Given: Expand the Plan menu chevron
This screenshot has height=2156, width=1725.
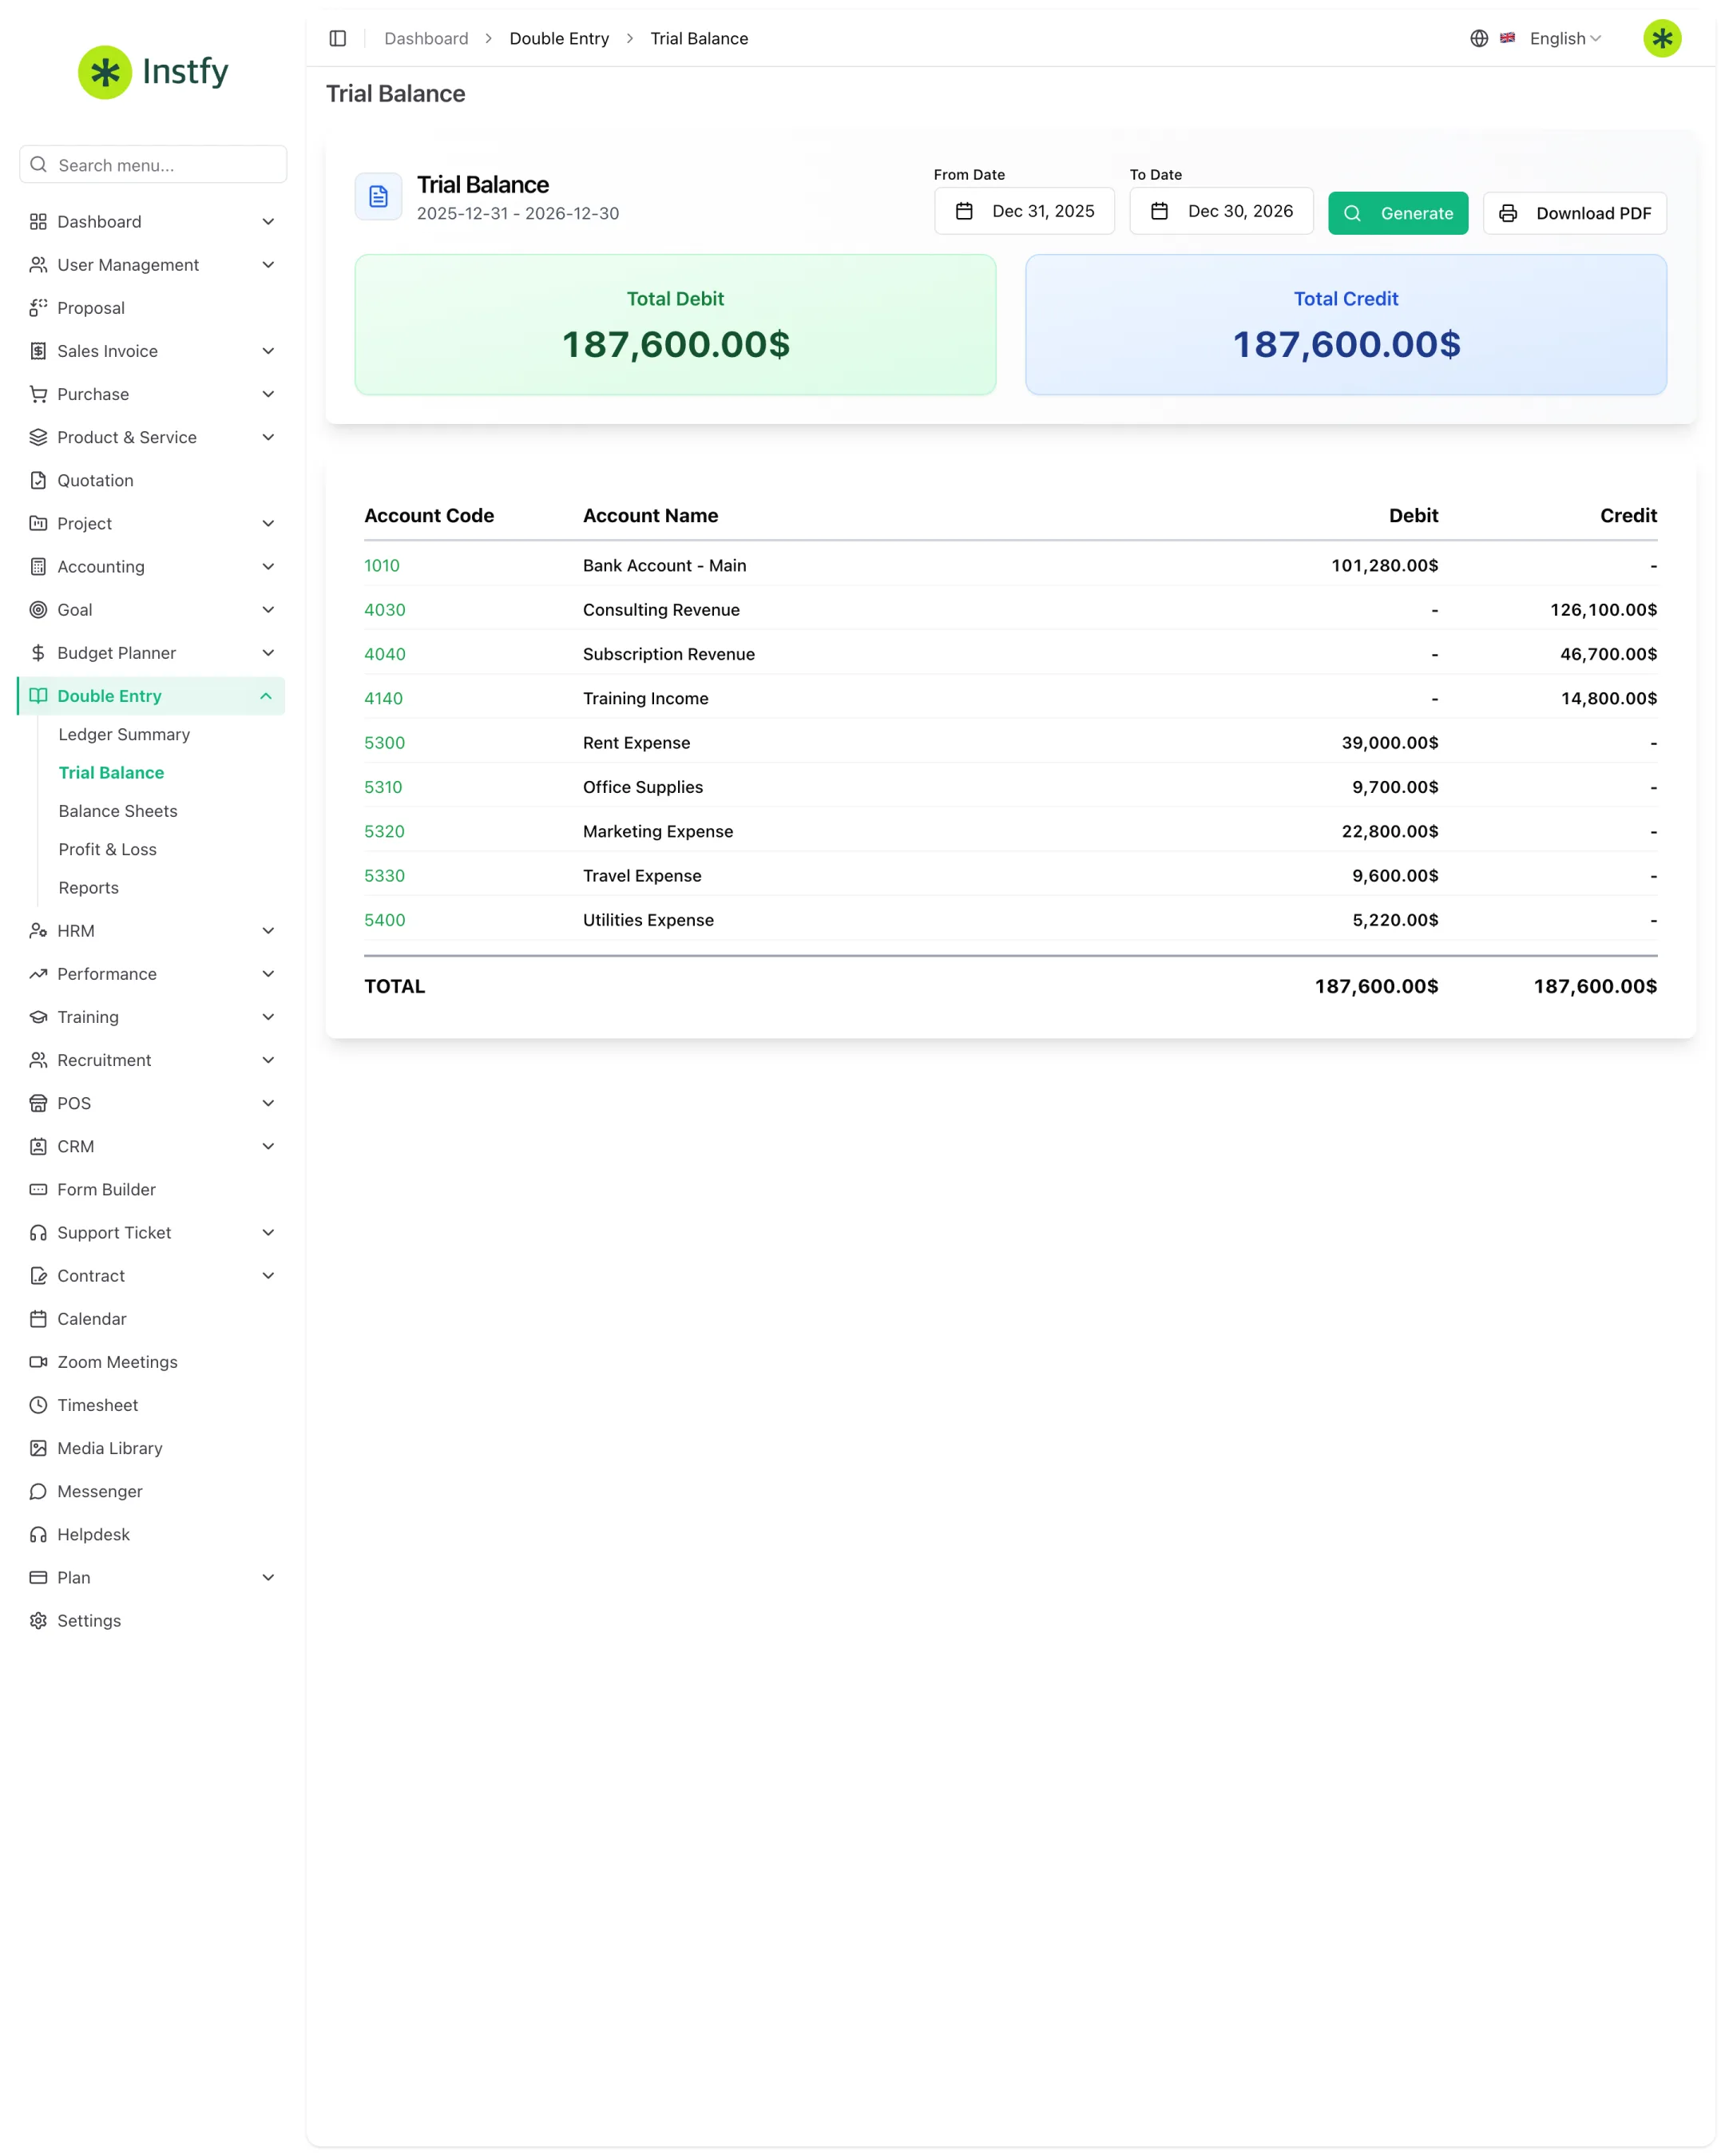Looking at the screenshot, I should click(268, 1577).
